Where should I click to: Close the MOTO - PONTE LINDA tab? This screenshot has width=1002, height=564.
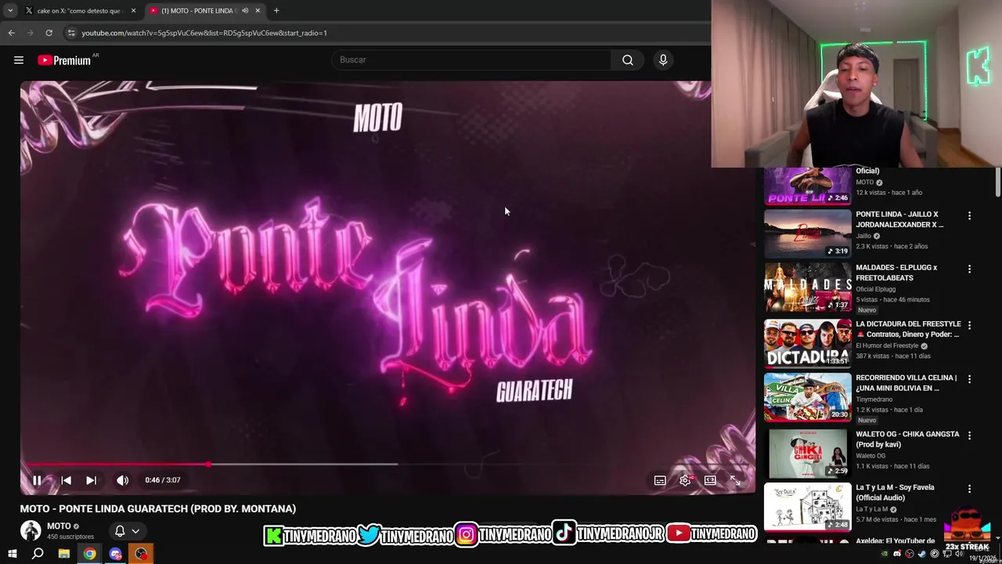tap(258, 11)
